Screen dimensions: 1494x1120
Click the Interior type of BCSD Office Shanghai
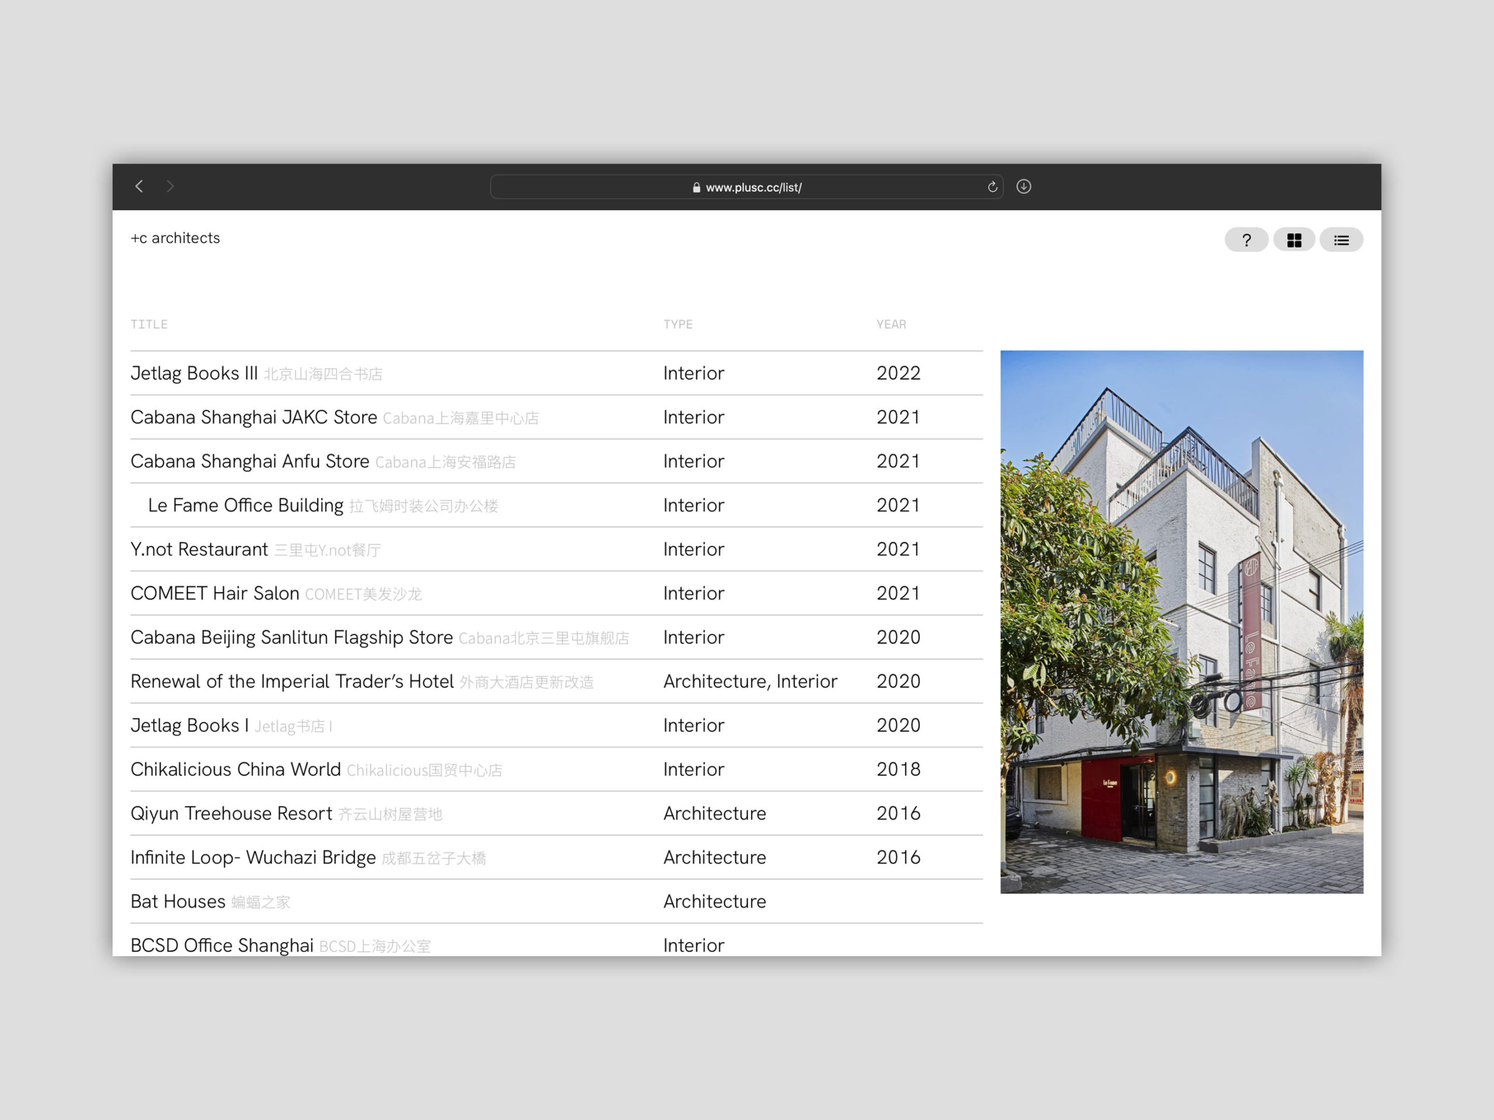pyautogui.click(x=694, y=945)
